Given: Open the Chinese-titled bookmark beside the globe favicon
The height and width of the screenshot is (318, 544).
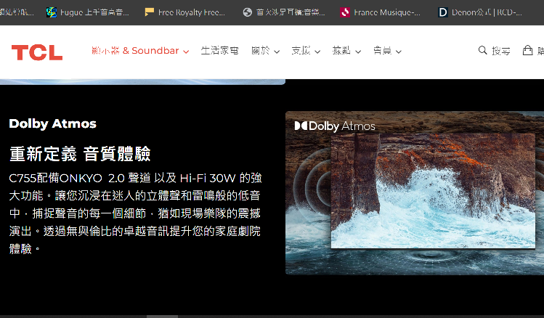Looking at the screenshot, I should click(291, 12).
